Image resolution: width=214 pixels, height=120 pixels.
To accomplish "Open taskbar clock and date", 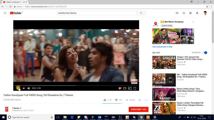I will click(201, 117).
